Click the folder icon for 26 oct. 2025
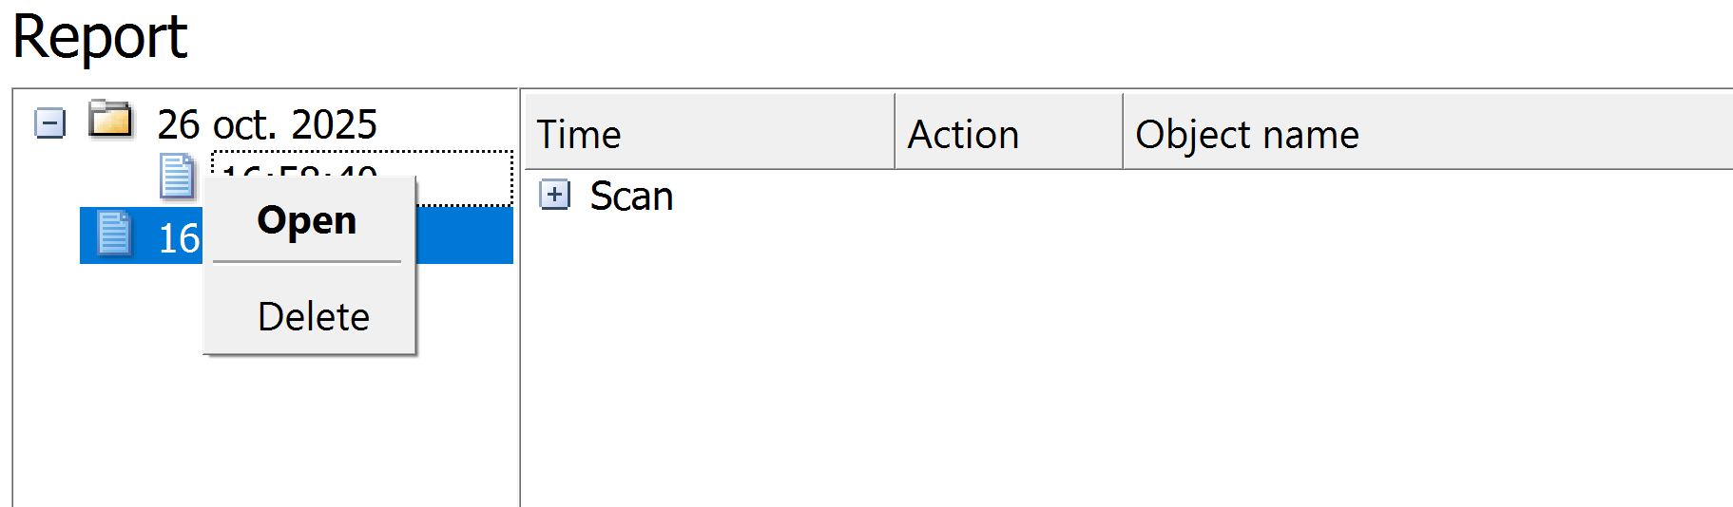The width and height of the screenshot is (1733, 507). [110, 121]
